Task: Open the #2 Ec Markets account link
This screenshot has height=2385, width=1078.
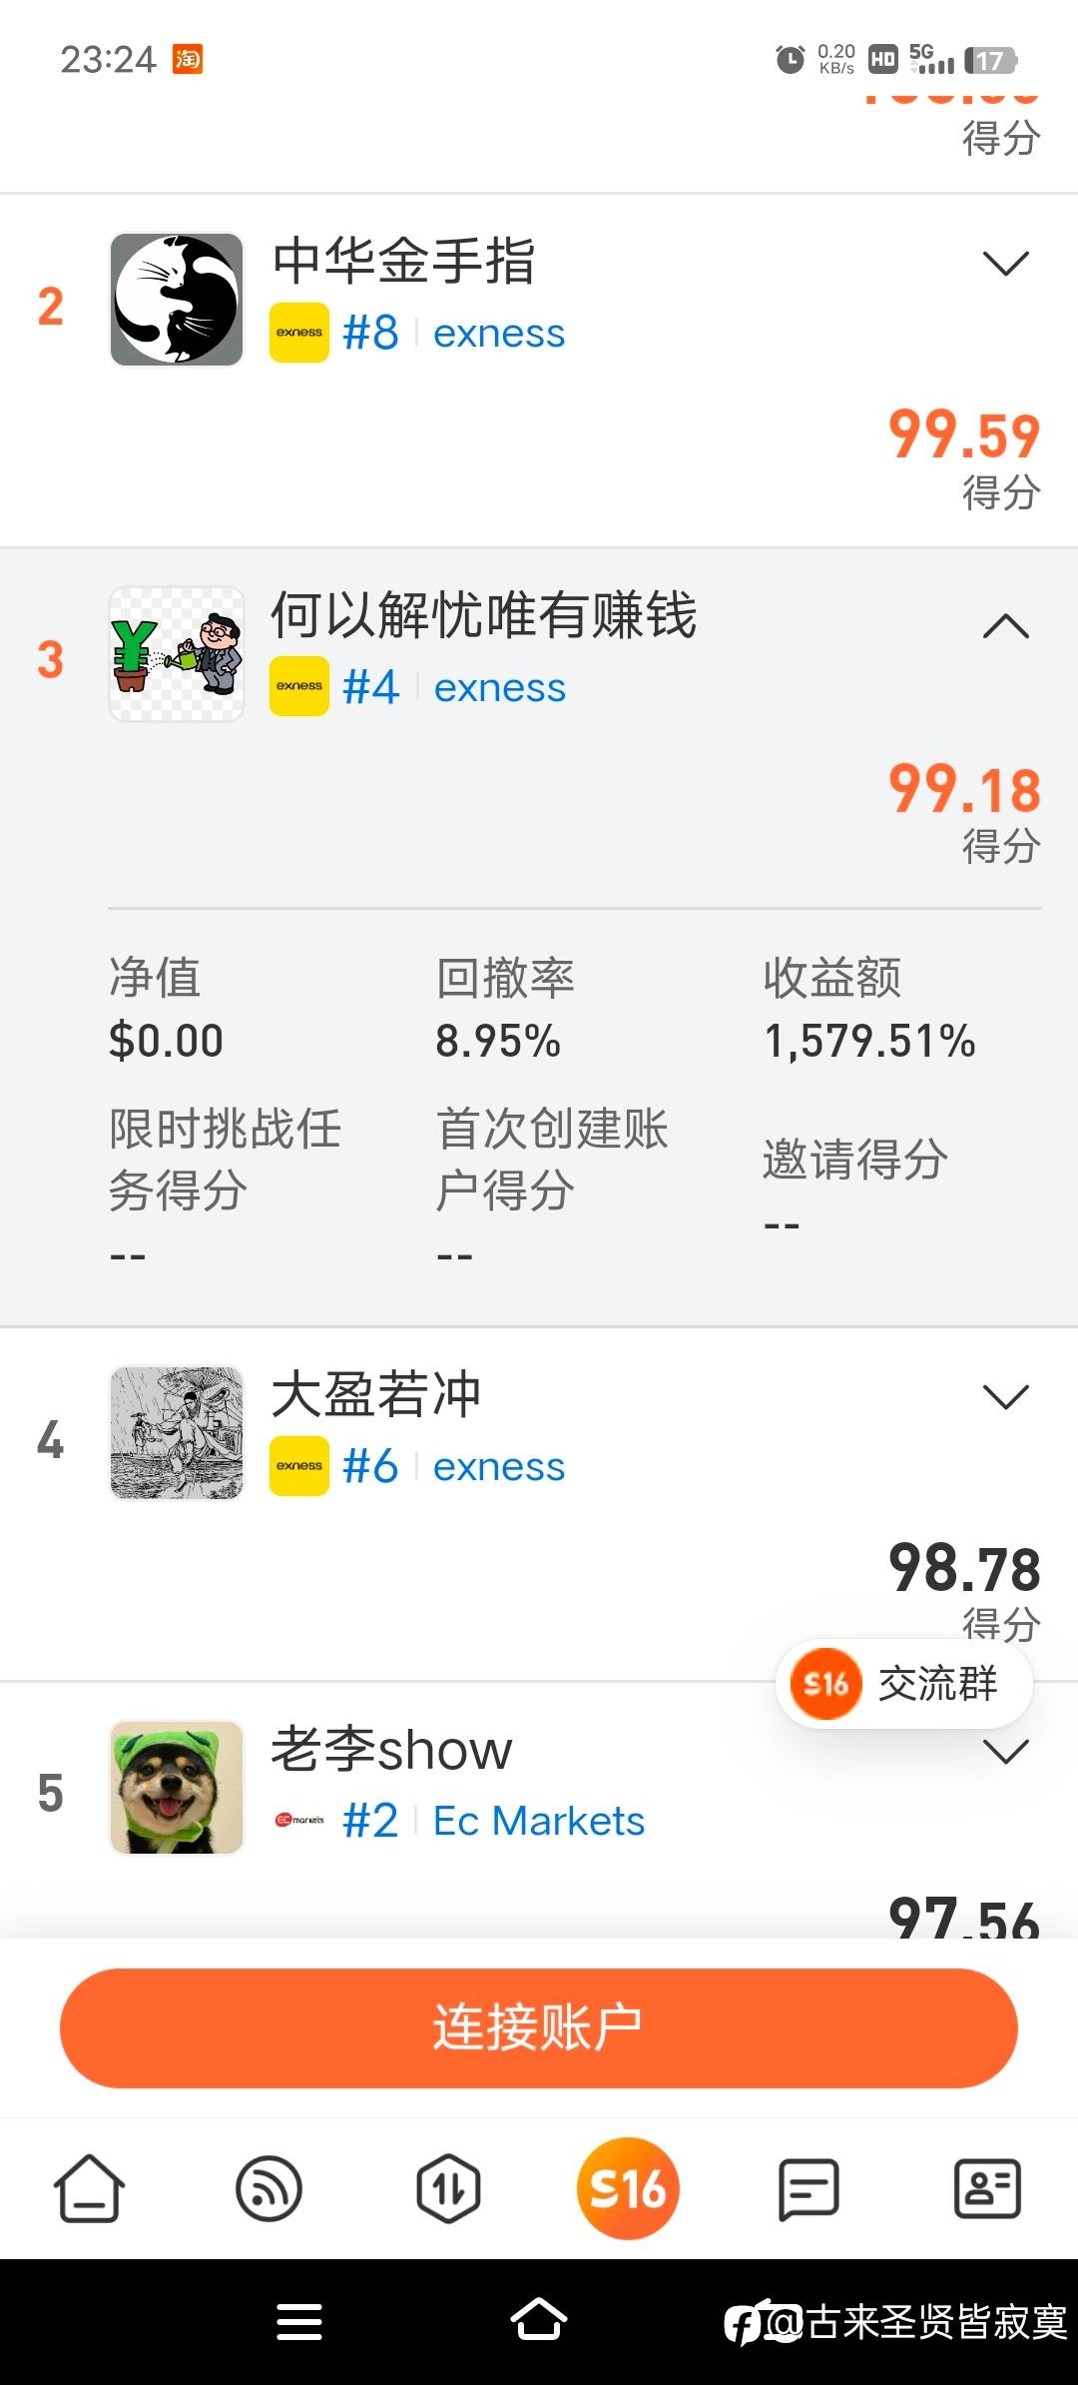Action: point(493,1821)
